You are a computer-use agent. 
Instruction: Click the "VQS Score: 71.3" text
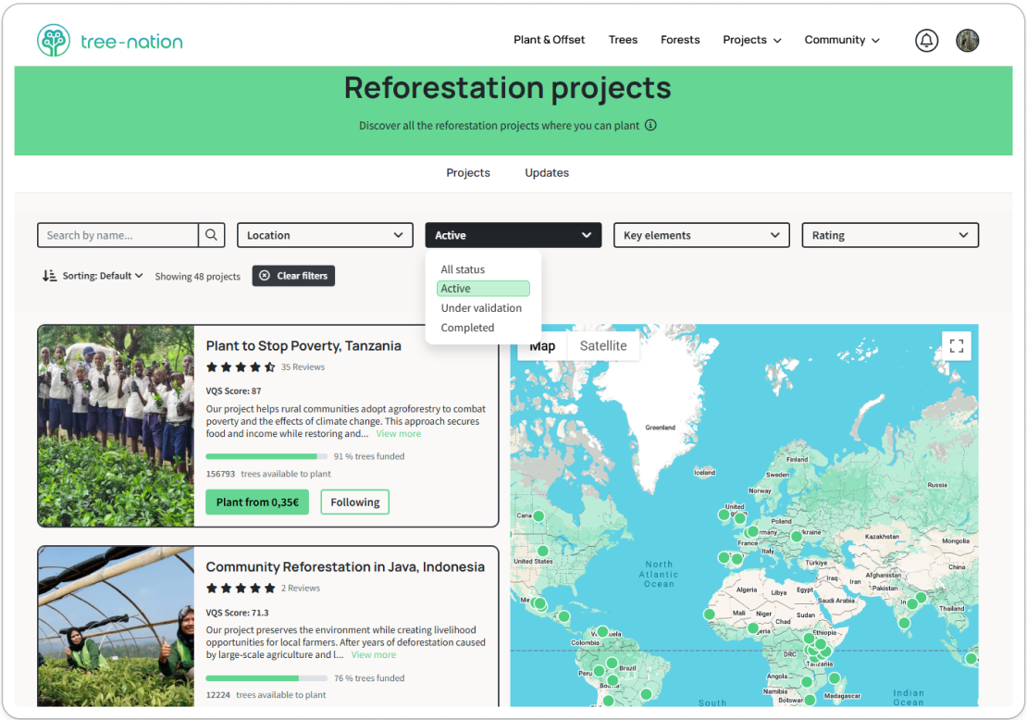click(x=237, y=613)
